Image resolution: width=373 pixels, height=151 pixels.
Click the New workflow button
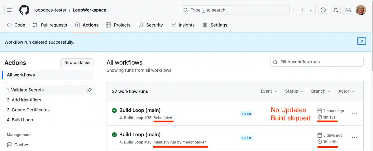[77, 63]
